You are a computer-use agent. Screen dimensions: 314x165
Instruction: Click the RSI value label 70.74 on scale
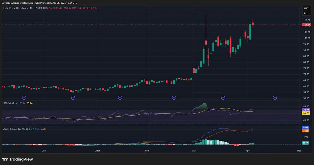306,110
